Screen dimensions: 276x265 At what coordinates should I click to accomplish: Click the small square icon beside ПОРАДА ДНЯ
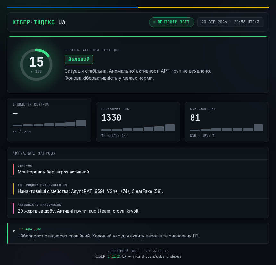pyautogui.click(x=14, y=231)
